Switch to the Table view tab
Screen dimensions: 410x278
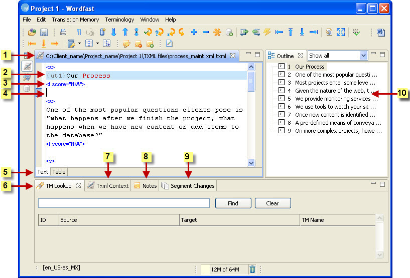point(59,172)
